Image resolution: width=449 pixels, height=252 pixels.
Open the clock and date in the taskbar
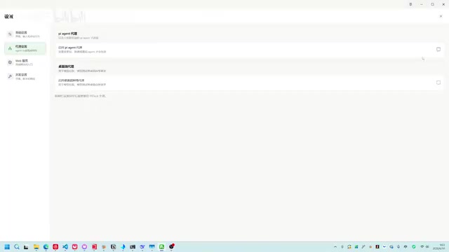point(440,247)
